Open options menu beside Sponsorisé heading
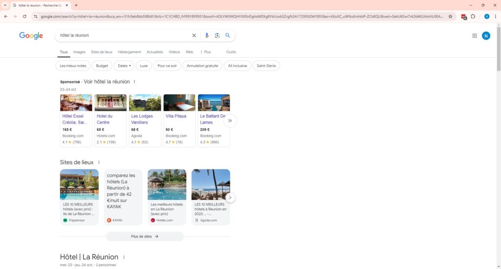The image size is (501, 269). pyautogui.click(x=134, y=82)
